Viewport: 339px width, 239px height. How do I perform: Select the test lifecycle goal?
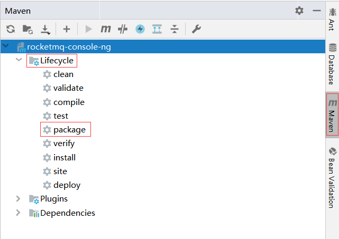(x=56, y=116)
